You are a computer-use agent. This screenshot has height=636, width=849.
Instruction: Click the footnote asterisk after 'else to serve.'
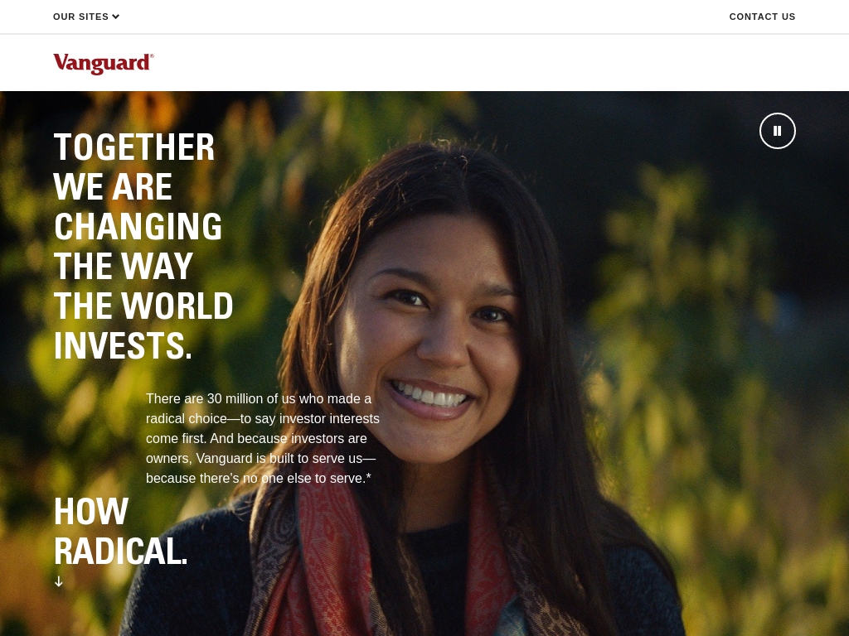(x=369, y=478)
